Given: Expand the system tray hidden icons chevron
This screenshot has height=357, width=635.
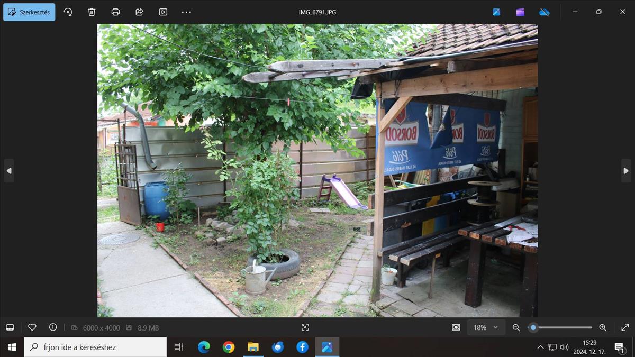Looking at the screenshot, I should pyautogui.click(x=540, y=347).
